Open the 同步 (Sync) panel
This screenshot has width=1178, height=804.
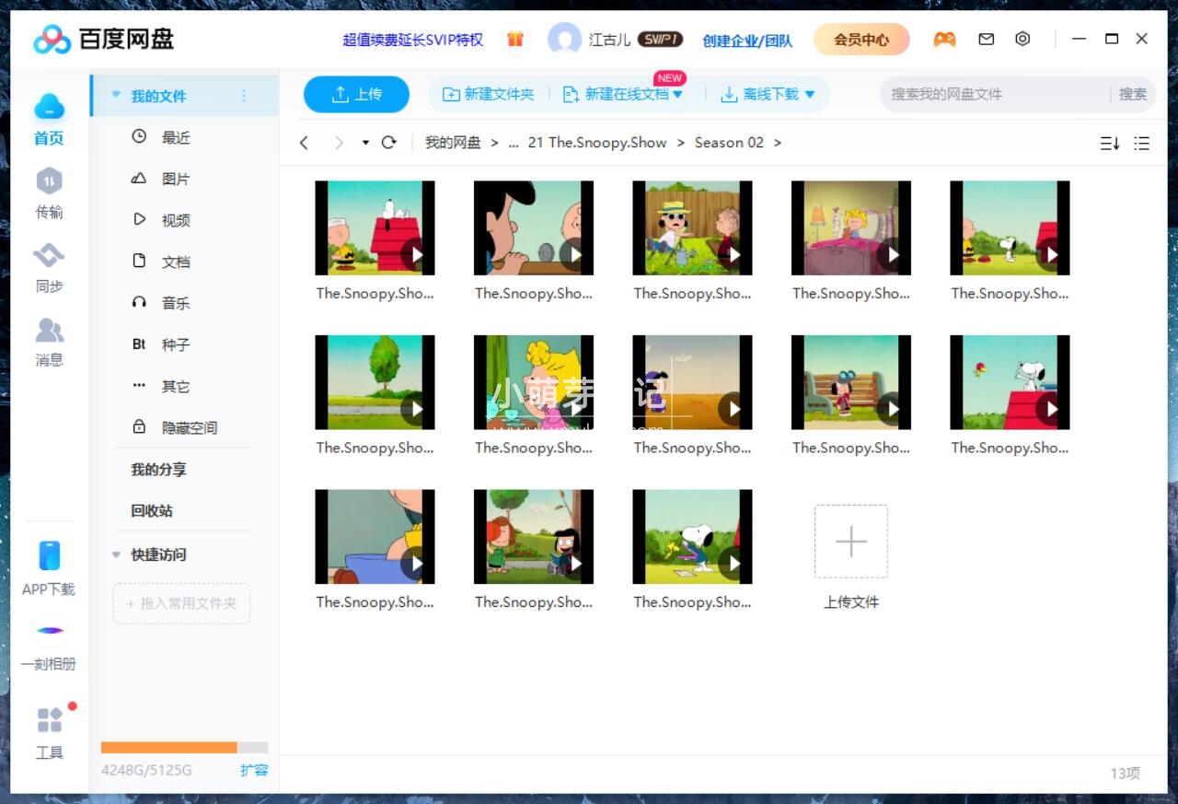(49, 267)
